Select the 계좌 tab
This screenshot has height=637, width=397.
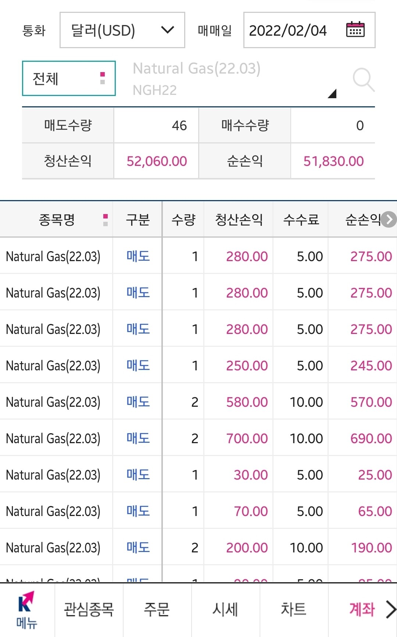362,609
